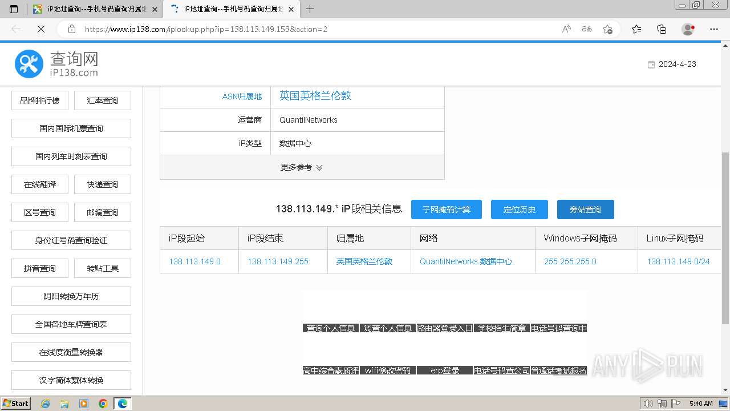Click the translate page icon
Viewport: 730px width, 411px height.
coord(587,29)
